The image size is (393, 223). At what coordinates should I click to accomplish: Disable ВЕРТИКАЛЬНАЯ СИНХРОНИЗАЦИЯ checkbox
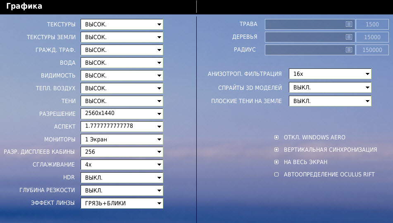pos(276,150)
